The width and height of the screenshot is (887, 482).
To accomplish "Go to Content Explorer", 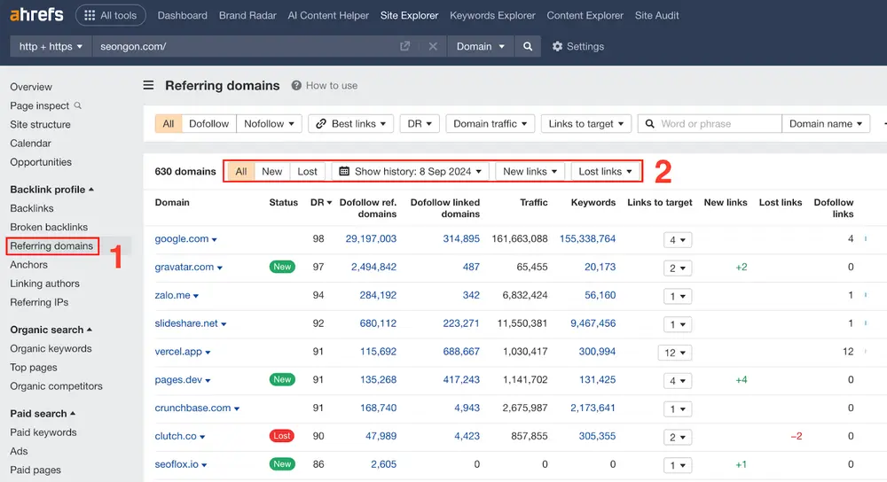I will pos(585,15).
